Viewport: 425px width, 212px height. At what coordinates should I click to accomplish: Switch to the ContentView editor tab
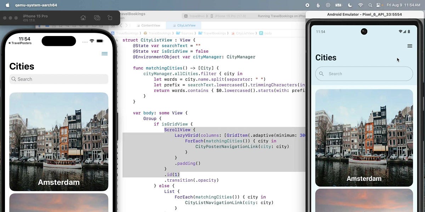(x=150, y=25)
